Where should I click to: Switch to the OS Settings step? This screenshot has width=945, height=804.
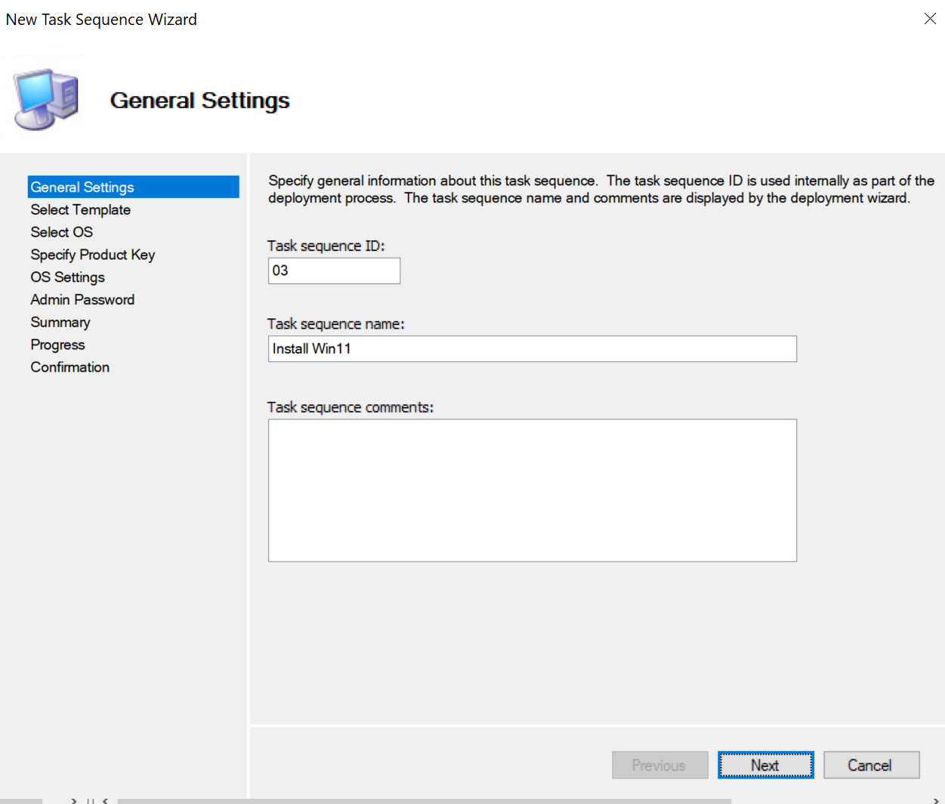[x=68, y=277]
